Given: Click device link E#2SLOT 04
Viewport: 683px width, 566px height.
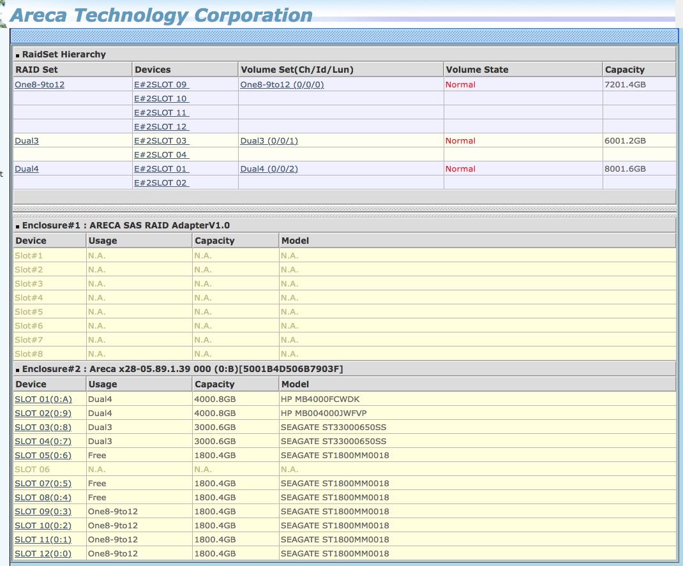Looking at the screenshot, I should 161,154.
